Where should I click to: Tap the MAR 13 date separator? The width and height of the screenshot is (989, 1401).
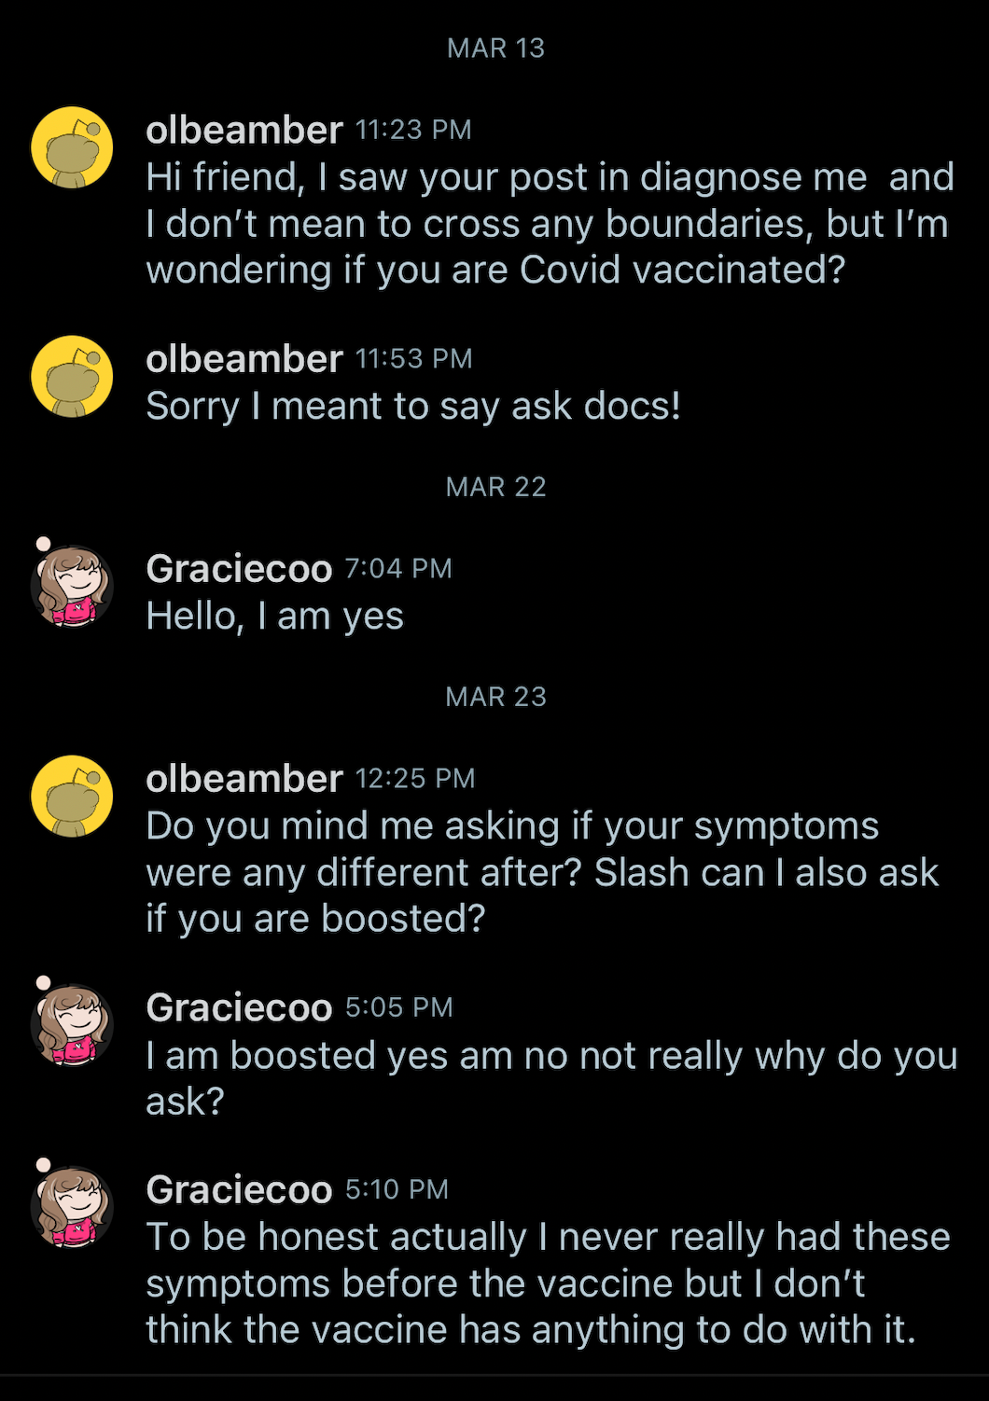[495, 48]
